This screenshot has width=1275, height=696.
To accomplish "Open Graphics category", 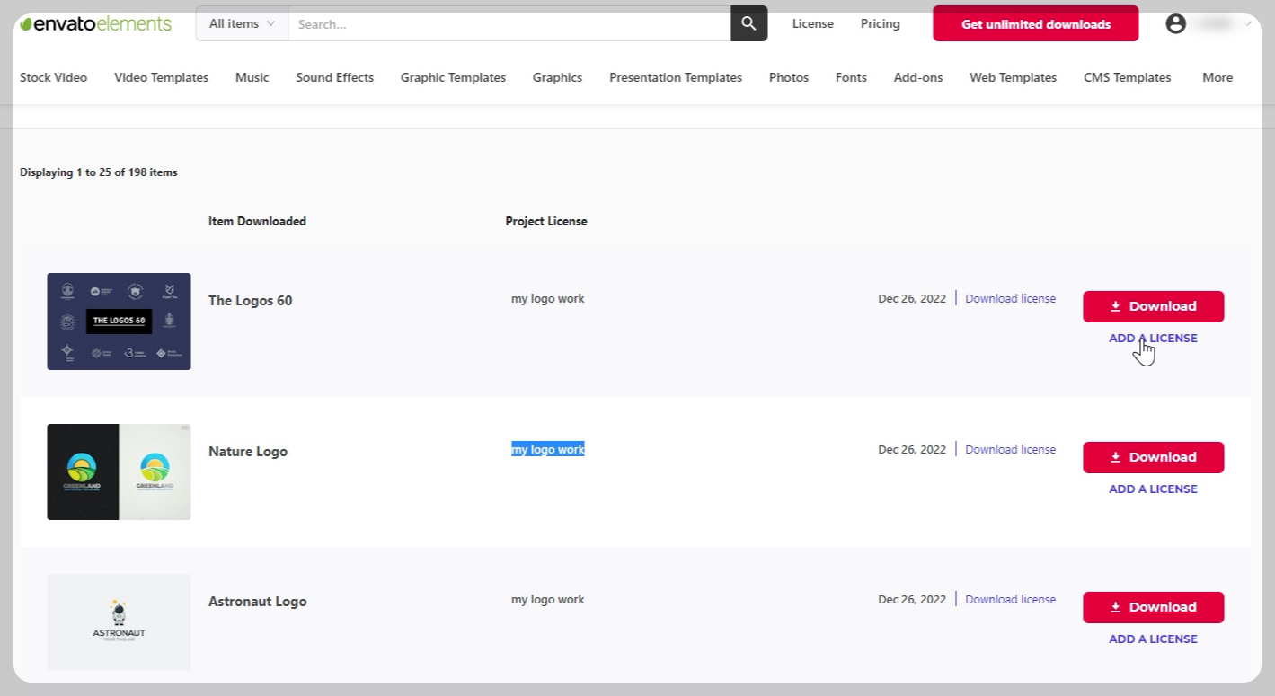I will [558, 77].
